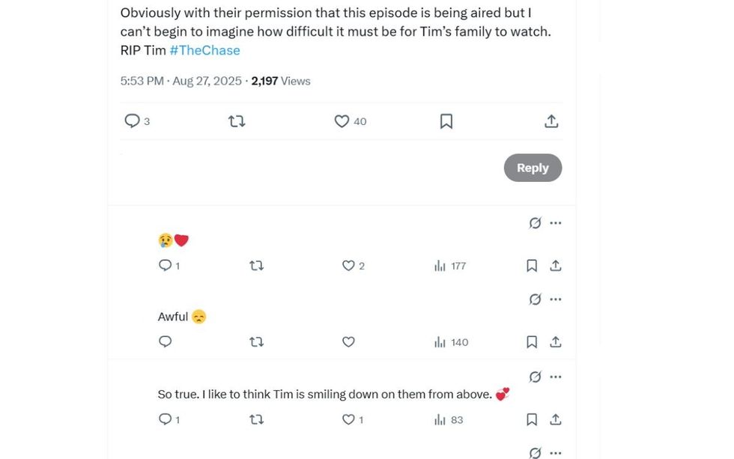Click the Reply button
The width and height of the screenshot is (734, 459).
coord(533,168)
